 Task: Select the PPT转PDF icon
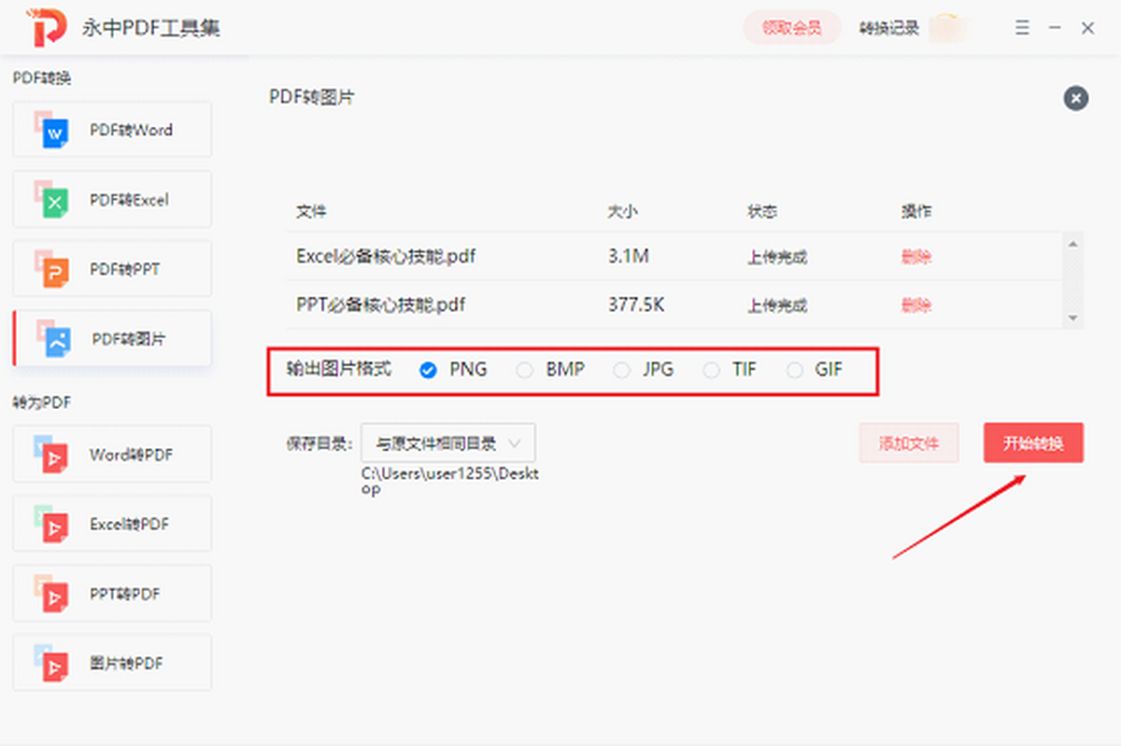coord(53,594)
